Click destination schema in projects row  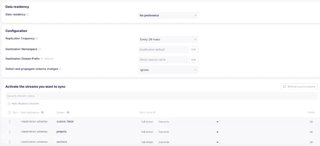pyautogui.click(x=34, y=132)
